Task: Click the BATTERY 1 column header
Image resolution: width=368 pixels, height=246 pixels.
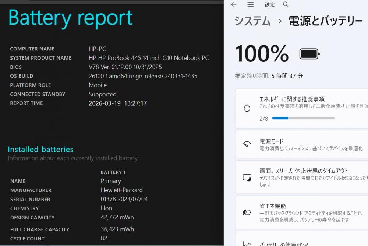Action: tap(113, 172)
